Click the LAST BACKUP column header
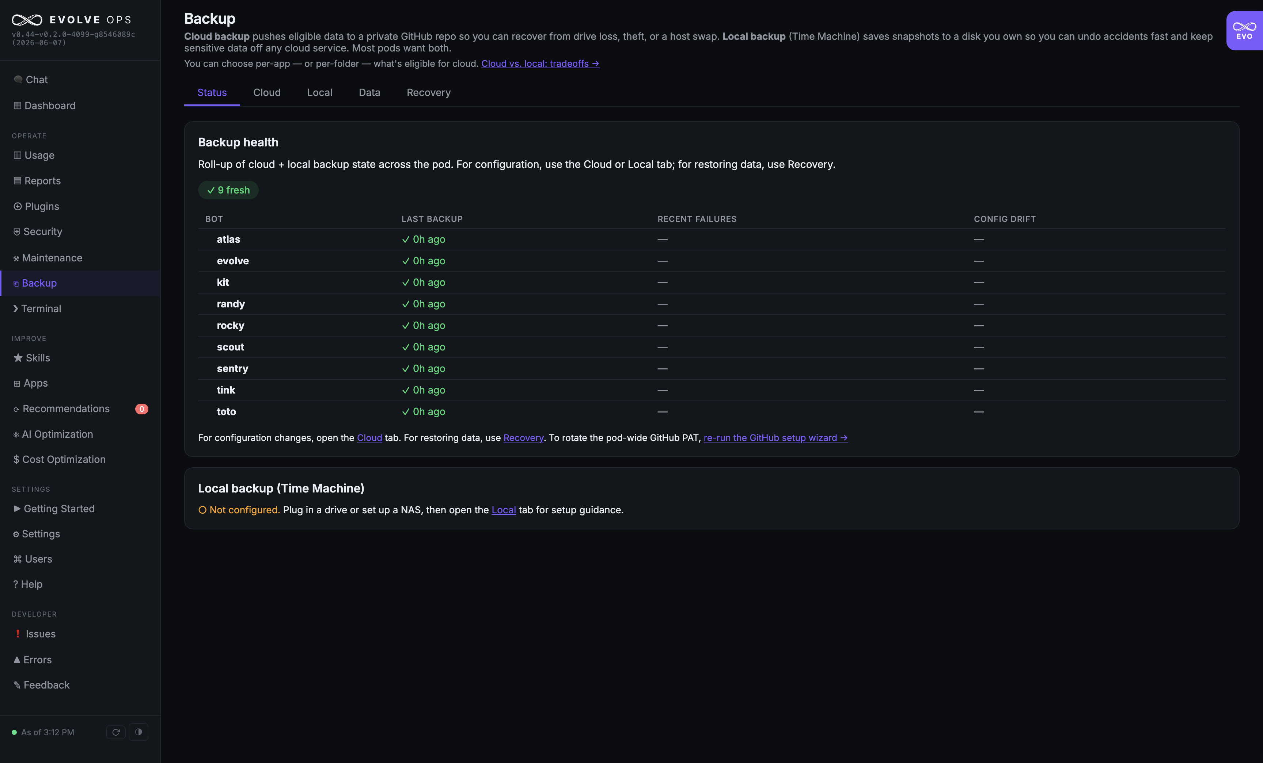 point(432,219)
